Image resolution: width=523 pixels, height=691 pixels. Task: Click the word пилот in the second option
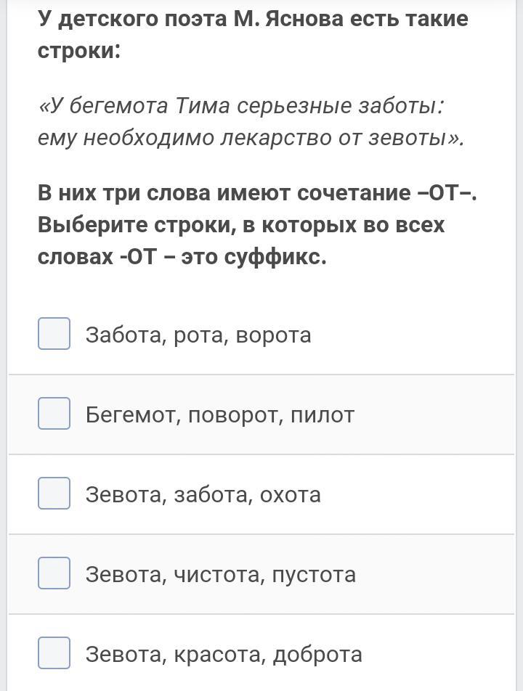(x=322, y=414)
